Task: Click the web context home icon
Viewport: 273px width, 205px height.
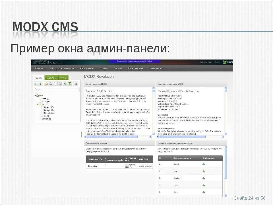Action: click(38, 96)
